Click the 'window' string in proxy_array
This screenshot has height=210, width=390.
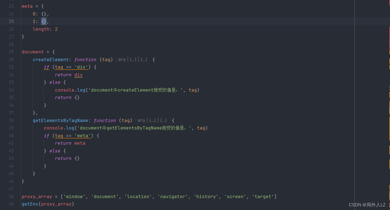pyautogui.click(x=74, y=196)
